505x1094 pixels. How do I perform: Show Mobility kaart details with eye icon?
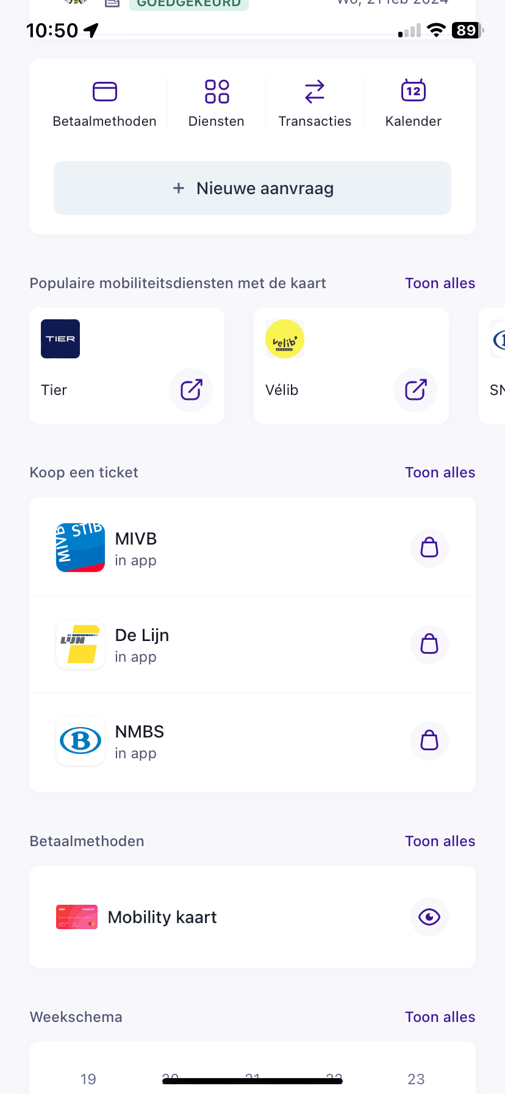(429, 916)
